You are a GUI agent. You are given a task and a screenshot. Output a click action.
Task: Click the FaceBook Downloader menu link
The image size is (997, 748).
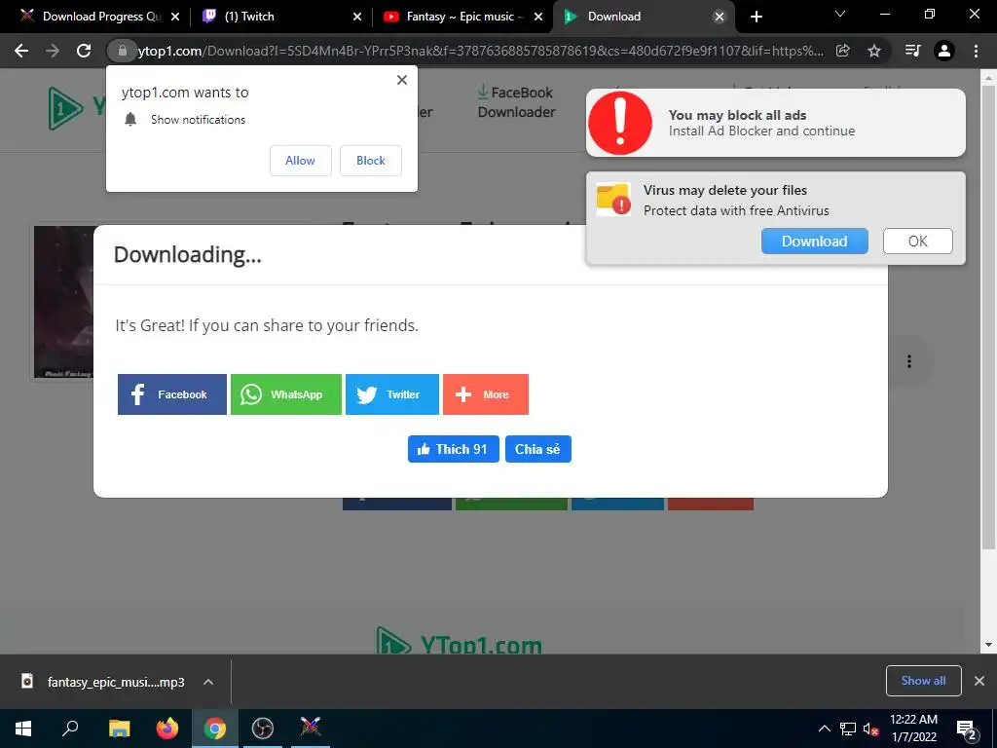coord(516,102)
